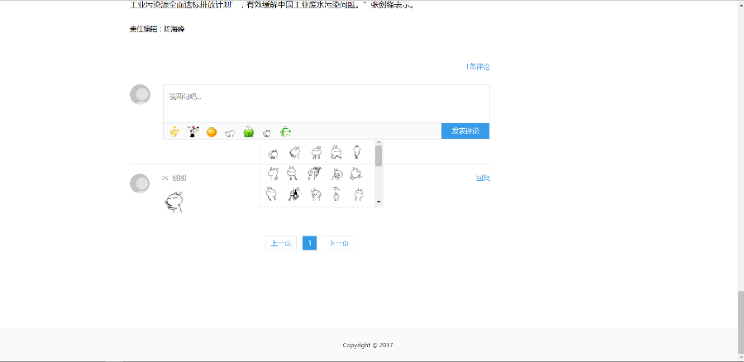Go to the next page with 下一页
The width and height of the screenshot is (744, 362).
click(339, 243)
